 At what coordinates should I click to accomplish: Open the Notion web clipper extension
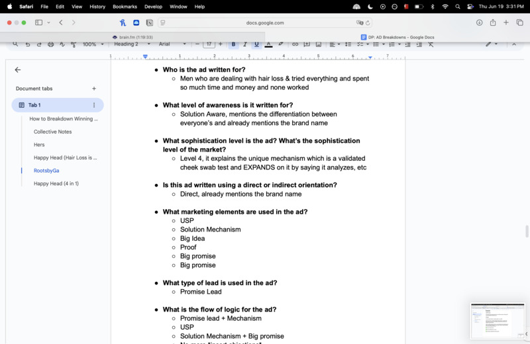(150, 22)
